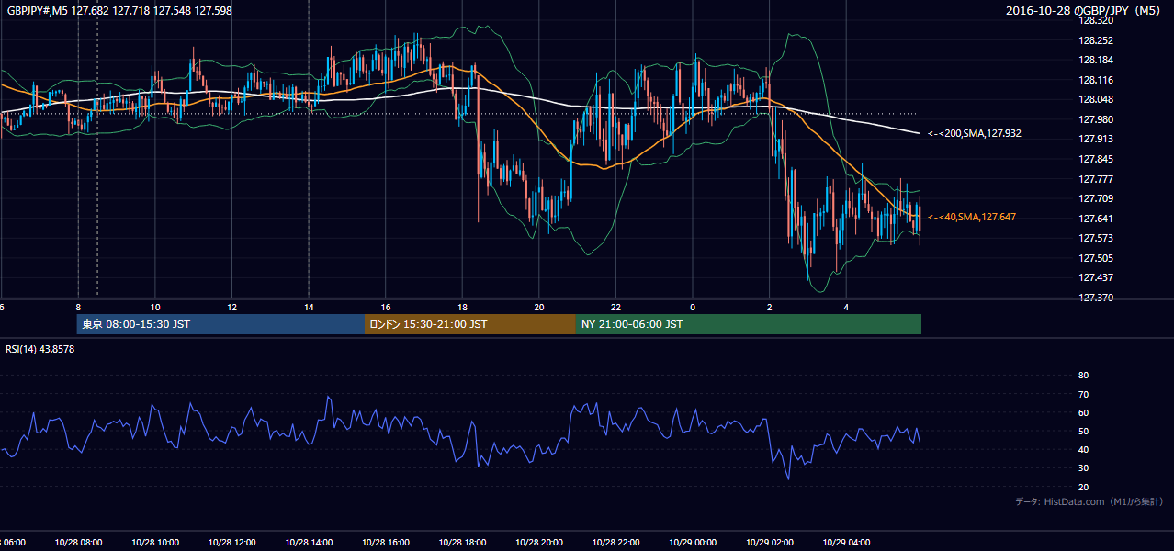Click the hour 22 label under the price chart
The height and width of the screenshot is (551, 1174).
[615, 307]
